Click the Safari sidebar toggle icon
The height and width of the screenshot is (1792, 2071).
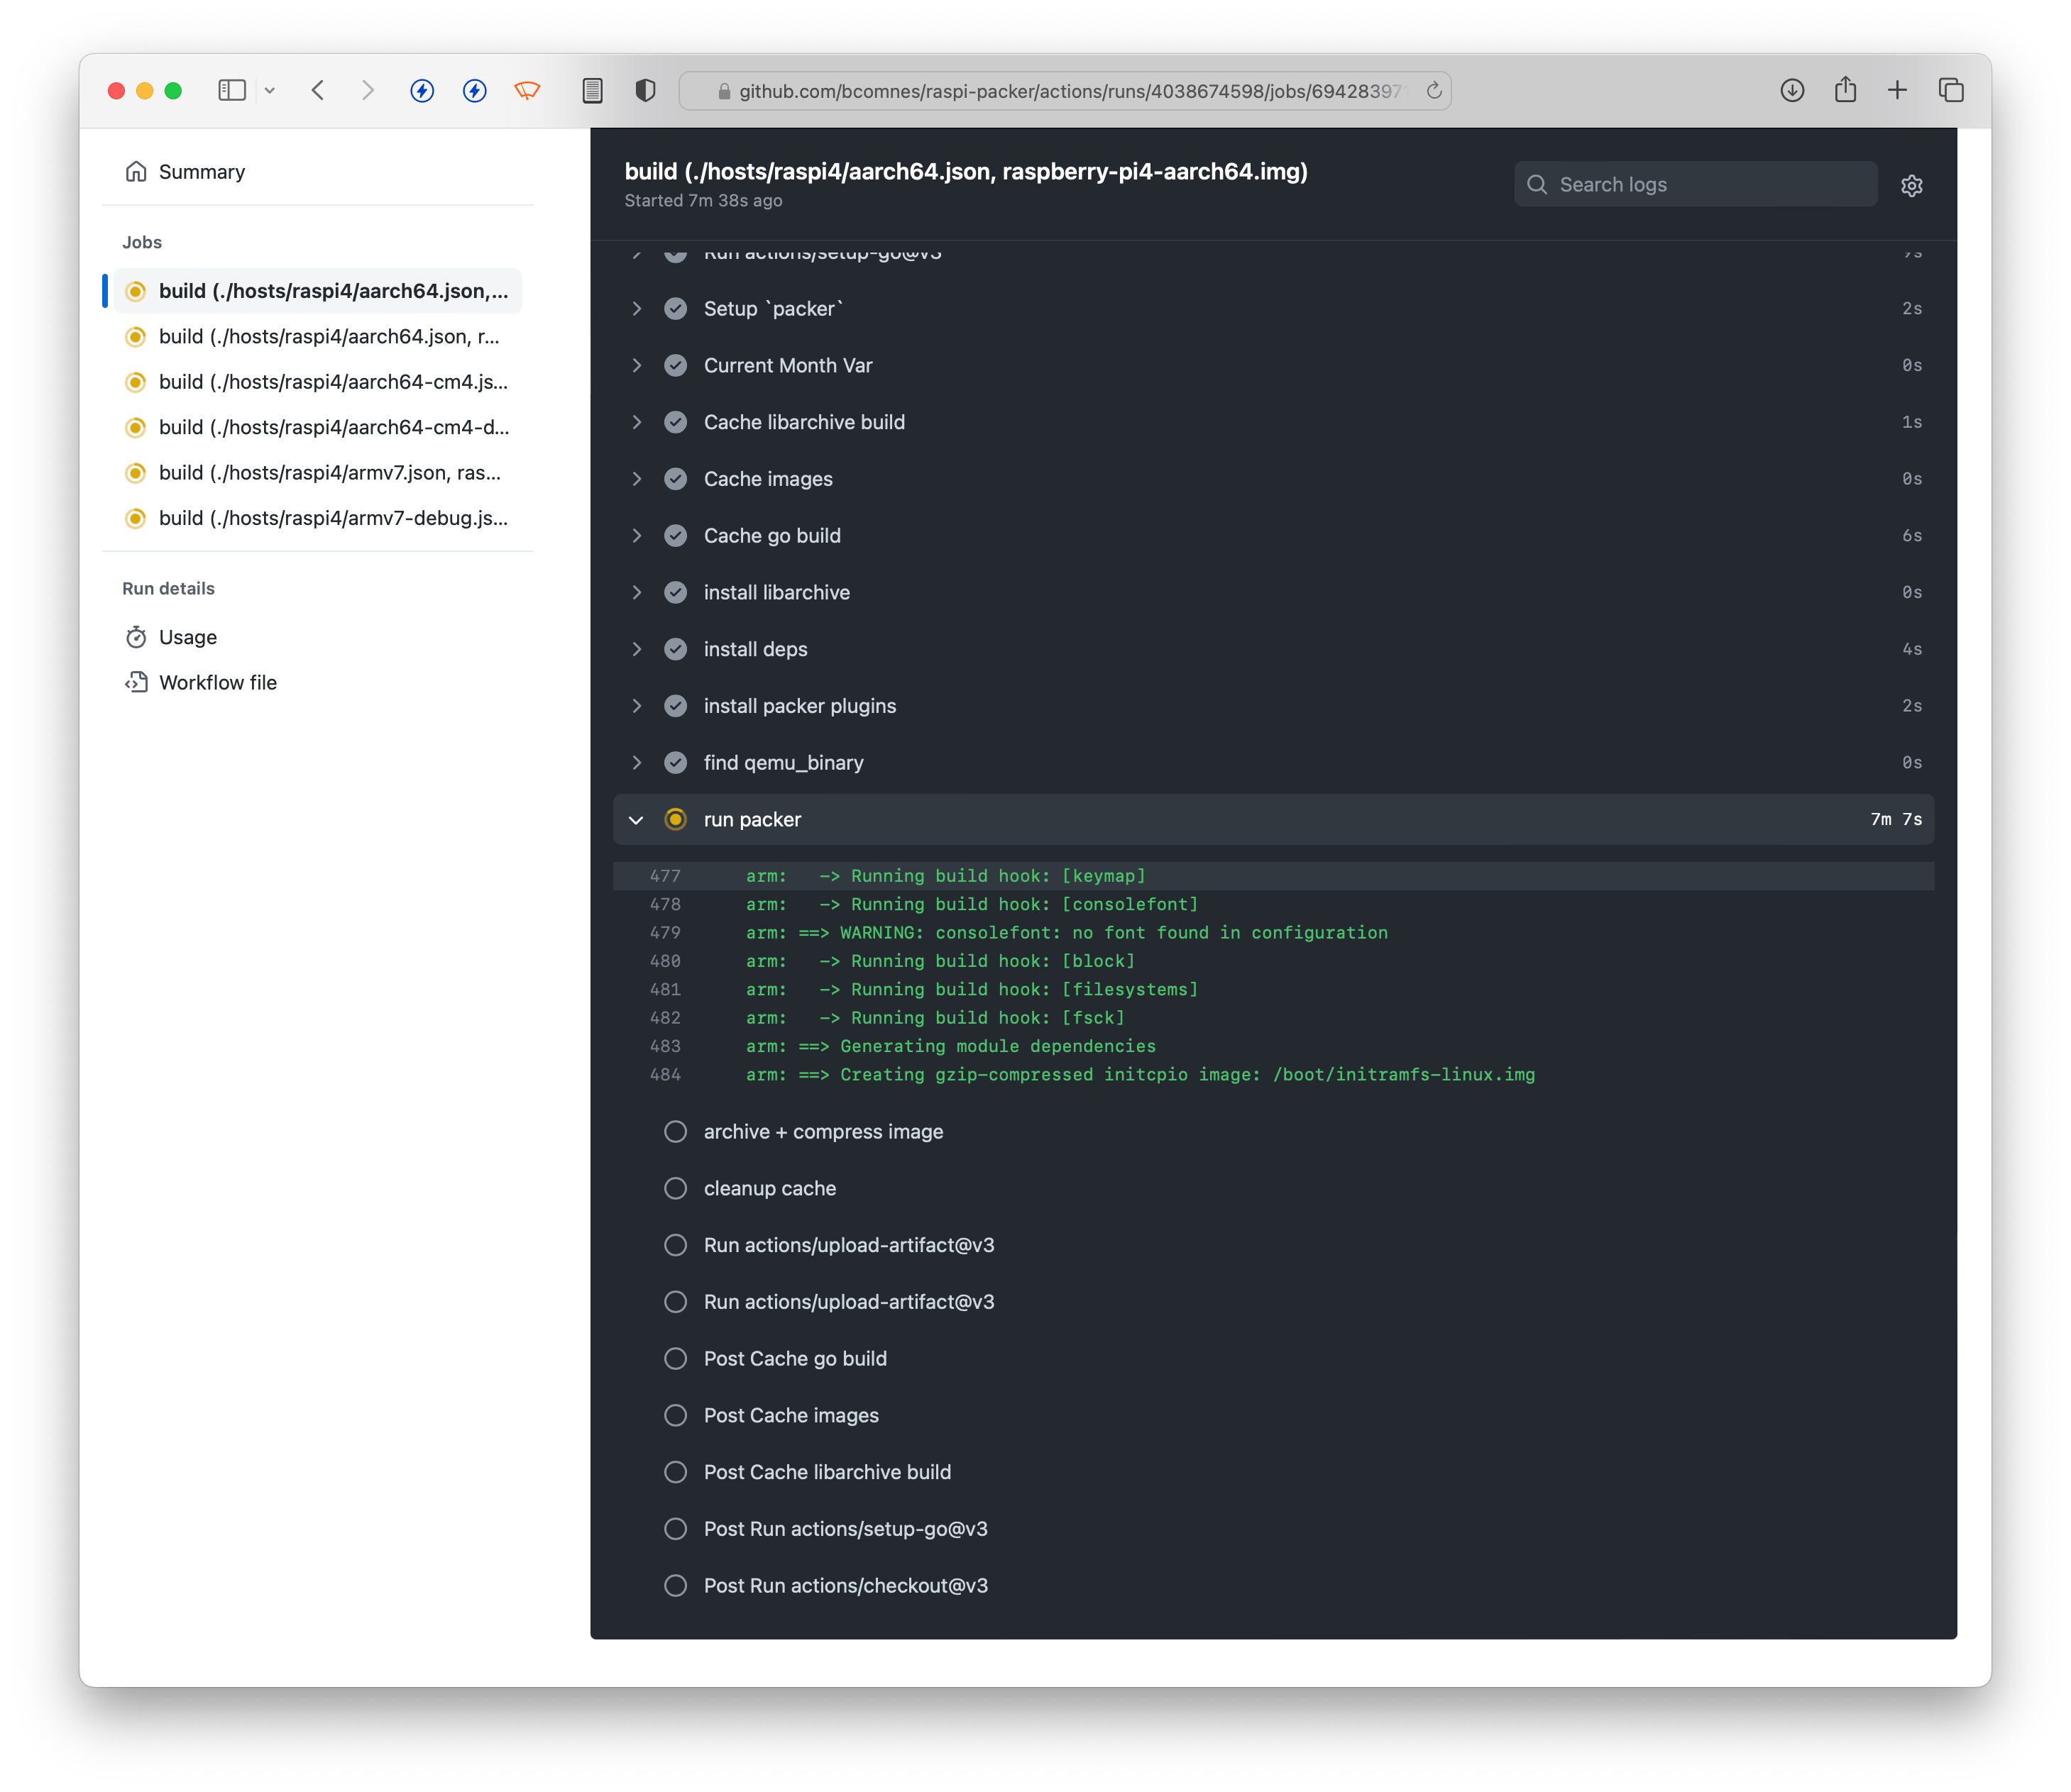(232, 91)
